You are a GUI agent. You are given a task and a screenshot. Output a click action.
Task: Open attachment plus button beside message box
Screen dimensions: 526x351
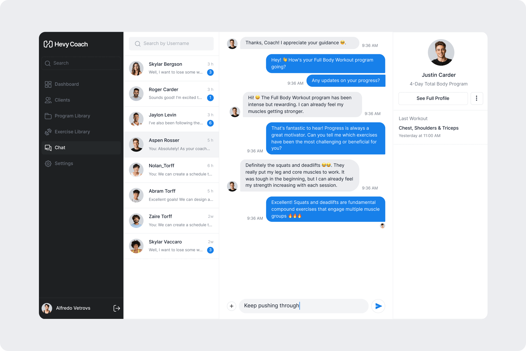(231, 306)
